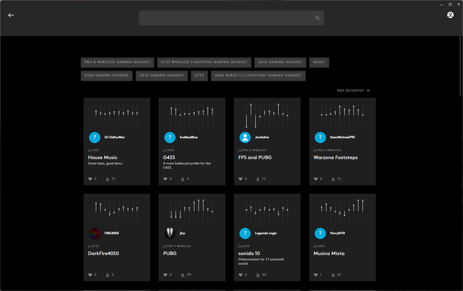Filter by G533 GAMING HEADSET tag

pyautogui.click(x=162, y=76)
